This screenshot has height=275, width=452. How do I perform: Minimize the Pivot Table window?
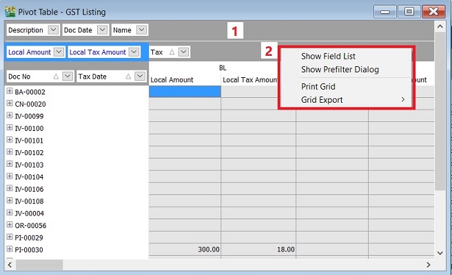385,12
